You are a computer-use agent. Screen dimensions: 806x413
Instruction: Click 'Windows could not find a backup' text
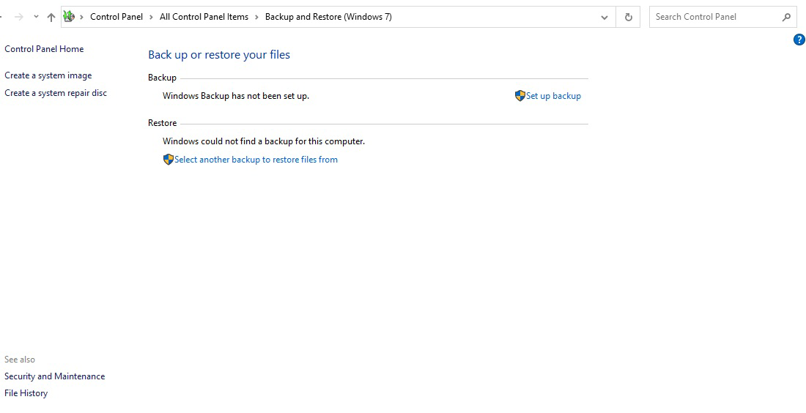point(264,141)
